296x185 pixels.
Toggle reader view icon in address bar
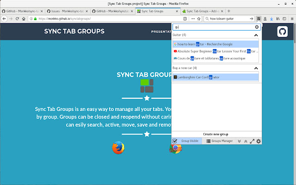(185, 18)
